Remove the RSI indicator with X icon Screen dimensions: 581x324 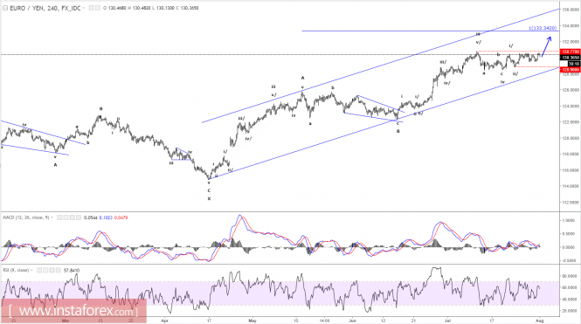[x=59, y=271]
